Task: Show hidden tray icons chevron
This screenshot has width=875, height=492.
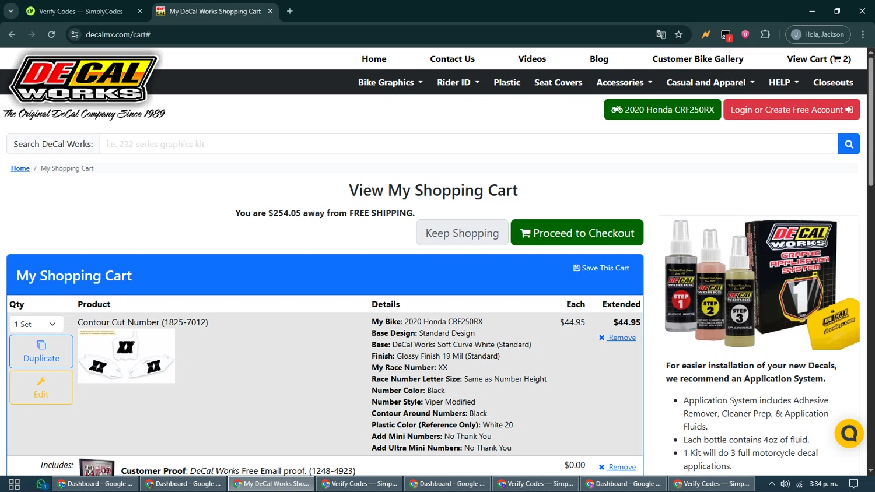Action: point(771,484)
